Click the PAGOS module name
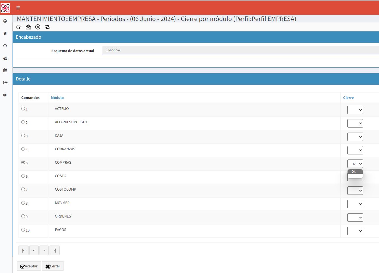379x273 pixels. 60,230
